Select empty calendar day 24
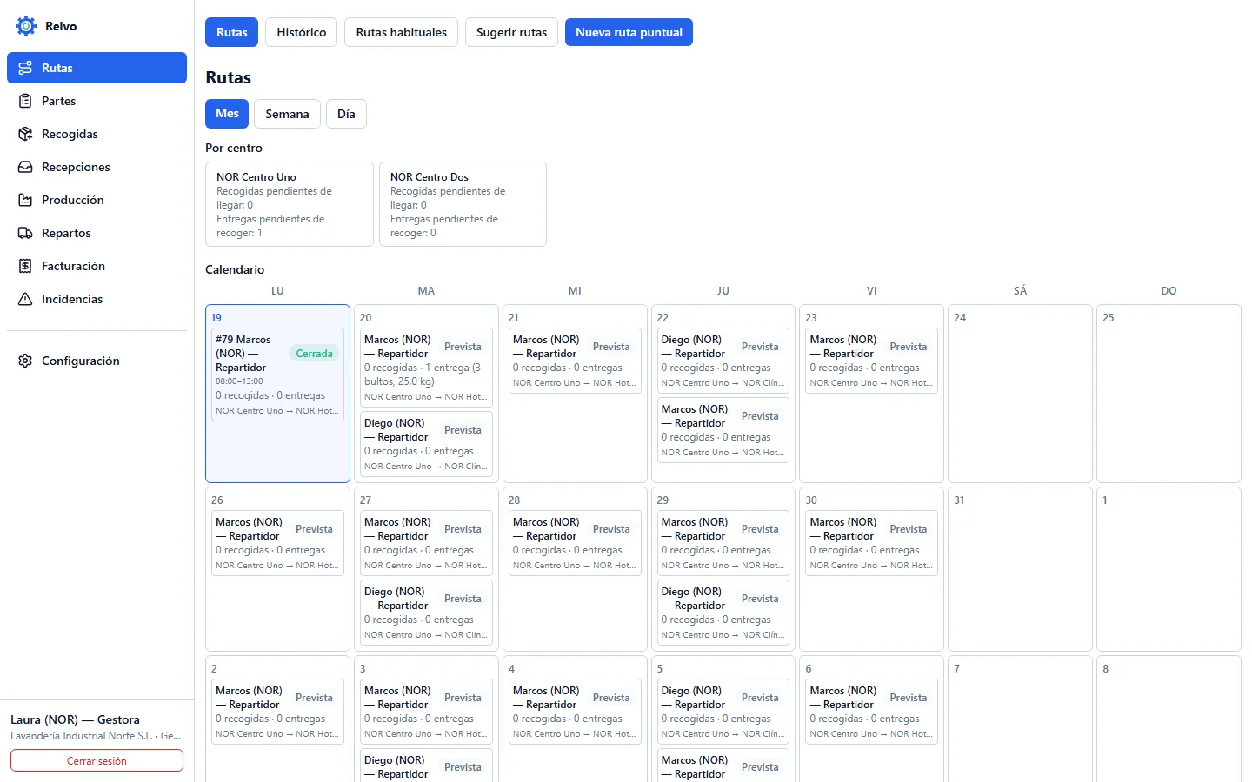The width and height of the screenshot is (1252, 782). pyautogui.click(x=1020, y=394)
